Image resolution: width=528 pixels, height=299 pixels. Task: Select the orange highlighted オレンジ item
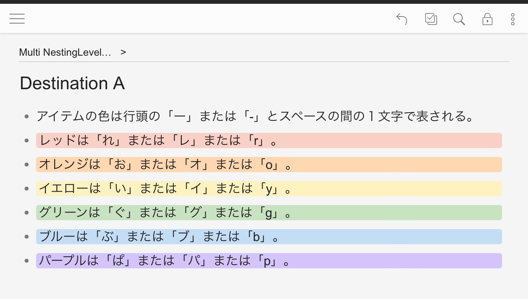(x=269, y=165)
